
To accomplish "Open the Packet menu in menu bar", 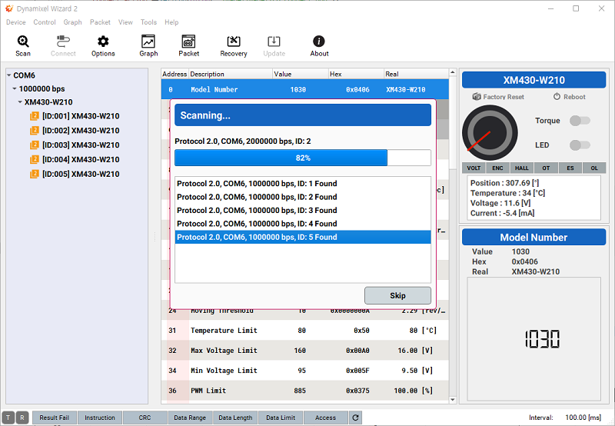I will 100,22.
